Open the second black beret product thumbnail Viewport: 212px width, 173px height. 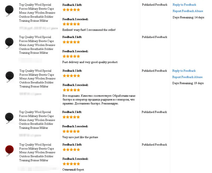tap(9, 43)
